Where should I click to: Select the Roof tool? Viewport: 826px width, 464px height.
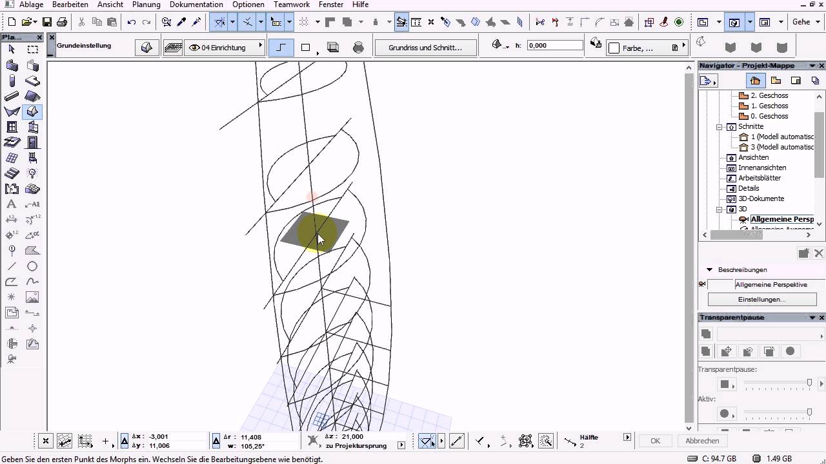[x=32, y=96]
